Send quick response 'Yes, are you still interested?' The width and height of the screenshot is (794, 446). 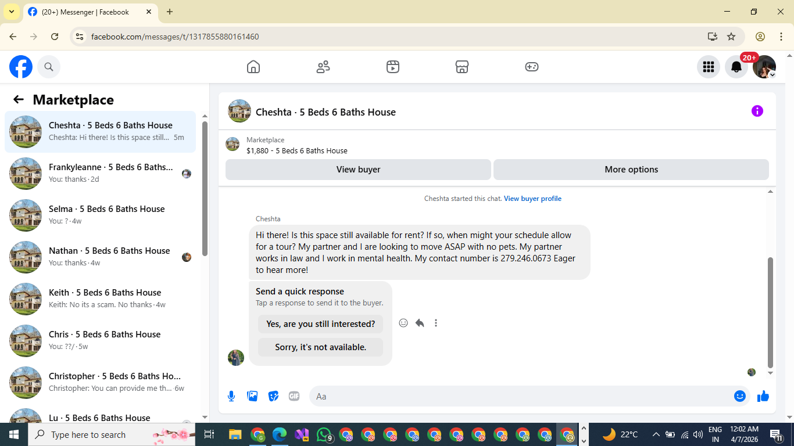pos(321,324)
